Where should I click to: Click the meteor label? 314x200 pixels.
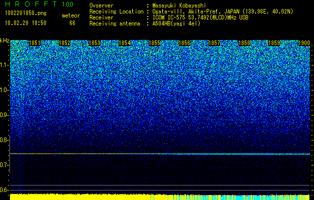point(71,15)
